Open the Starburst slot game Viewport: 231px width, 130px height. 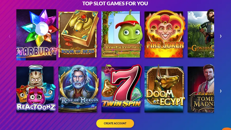36,35
